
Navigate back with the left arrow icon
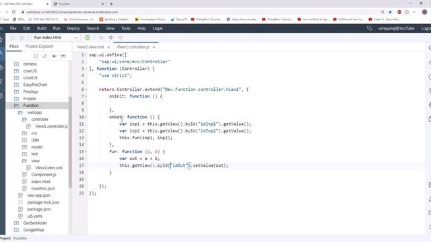(110, 38)
